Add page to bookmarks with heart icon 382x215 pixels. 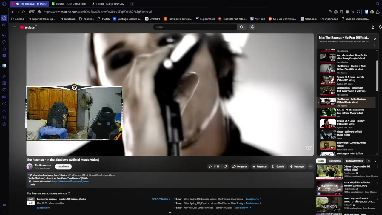coord(358,12)
